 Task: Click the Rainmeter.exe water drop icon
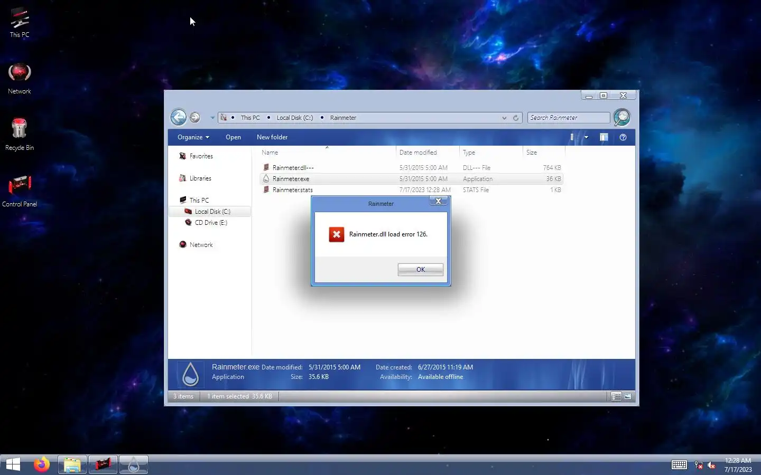(266, 179)
